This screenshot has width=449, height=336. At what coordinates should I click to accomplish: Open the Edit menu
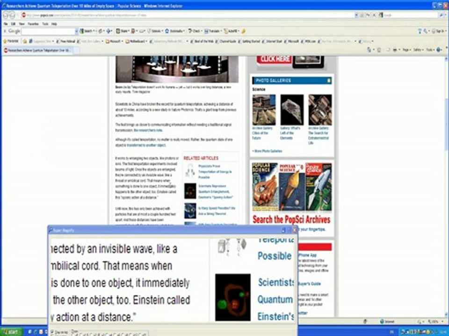[13, 24]
